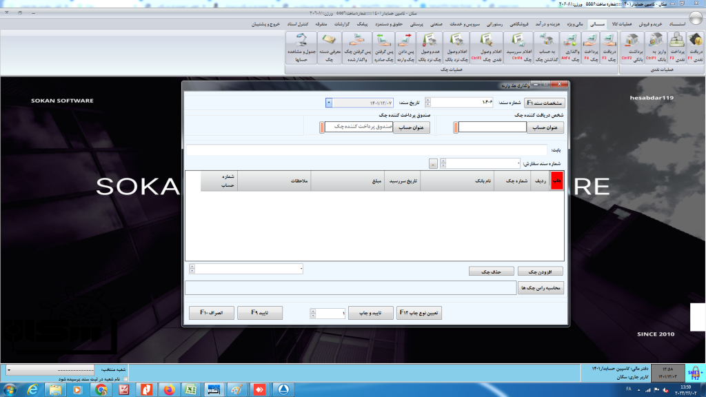
Task: Click the Sokan round application logo button
Action: pyautogui.click(x=696, y=18)
